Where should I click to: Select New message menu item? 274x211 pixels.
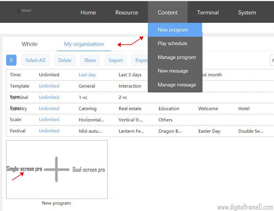point(173,71)
